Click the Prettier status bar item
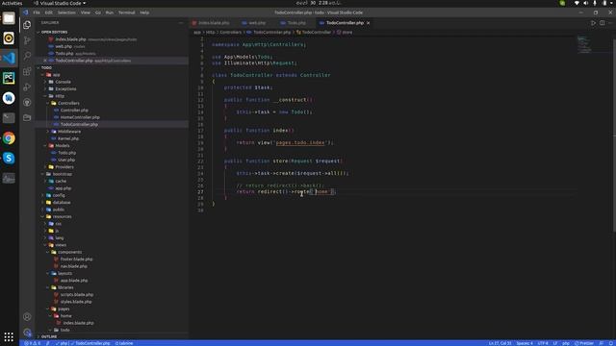 584,343
